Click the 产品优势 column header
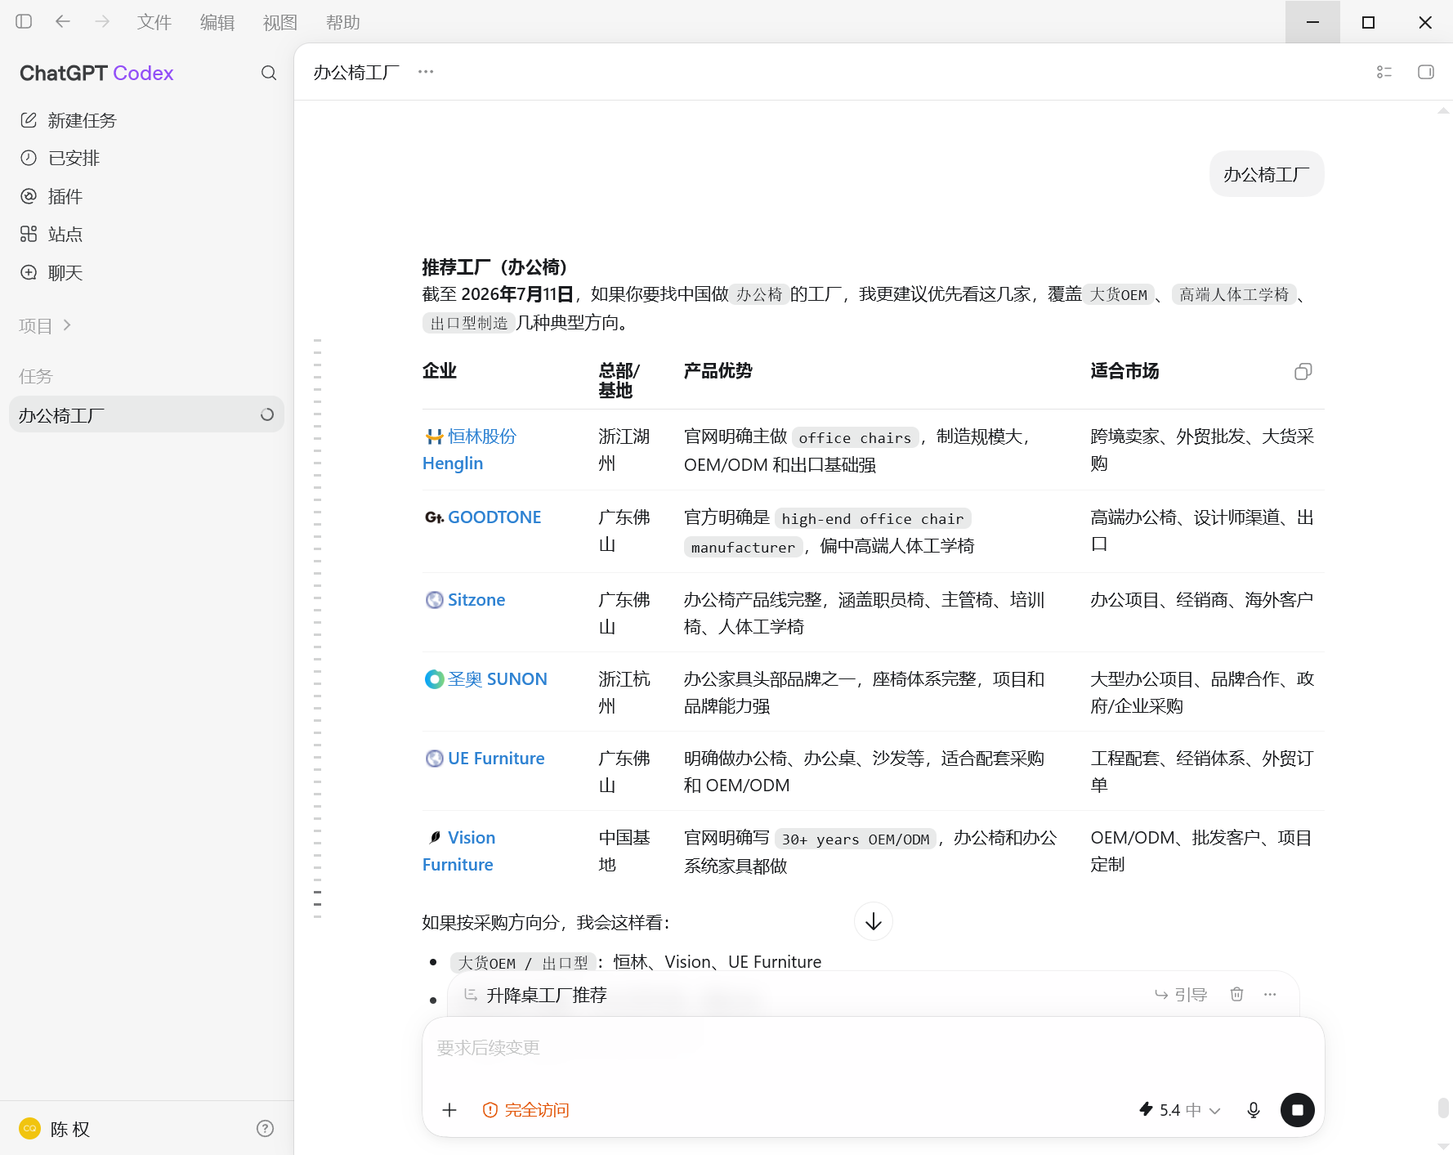The height and width of the screenshot is (1155, 1453). (x=718, y=371)
